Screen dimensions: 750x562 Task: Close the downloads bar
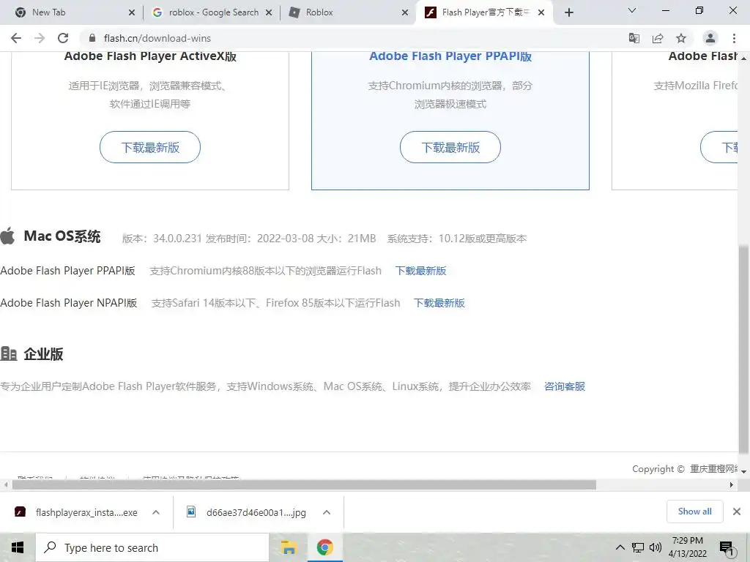click(x=737, y=512)
